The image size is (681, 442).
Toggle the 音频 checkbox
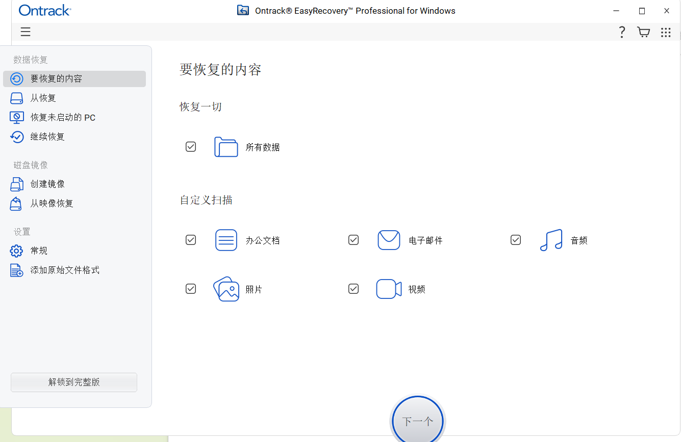516,240
